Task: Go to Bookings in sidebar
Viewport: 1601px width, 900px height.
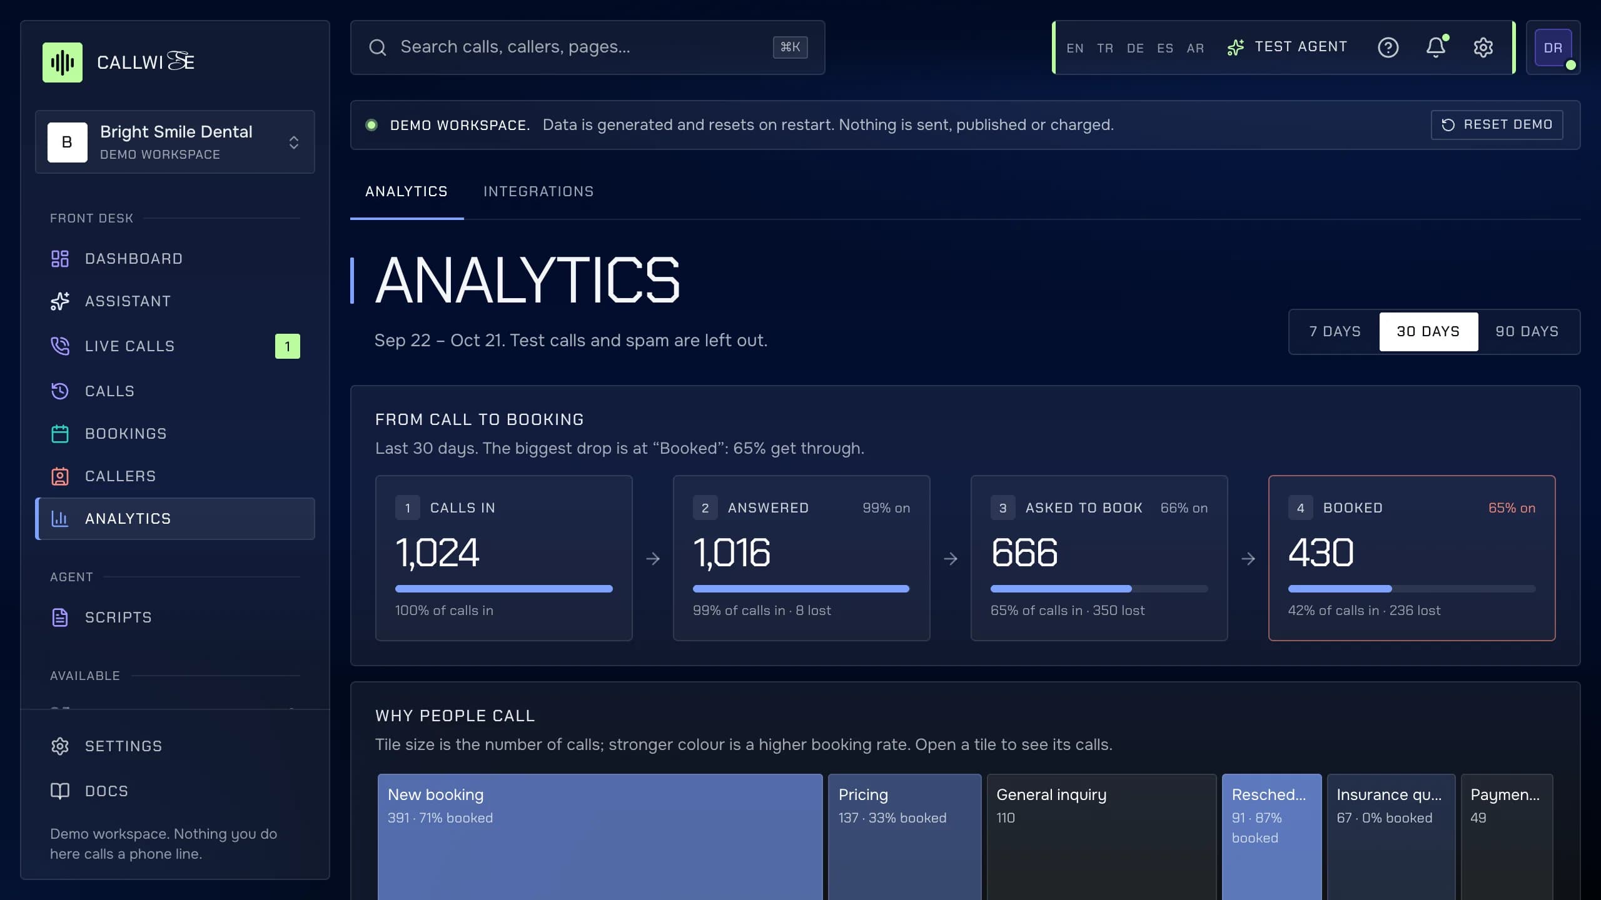Action: (175, 434)
